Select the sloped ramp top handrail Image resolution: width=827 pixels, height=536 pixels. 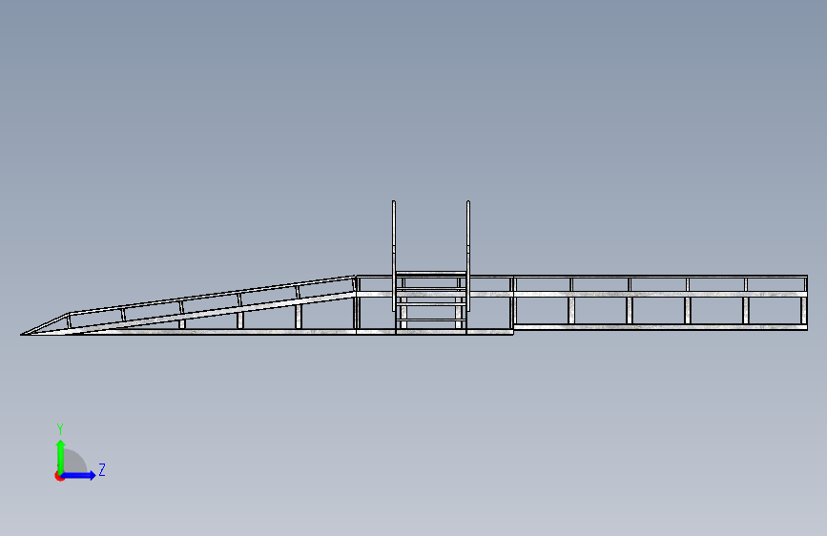(x=213, y=295)
